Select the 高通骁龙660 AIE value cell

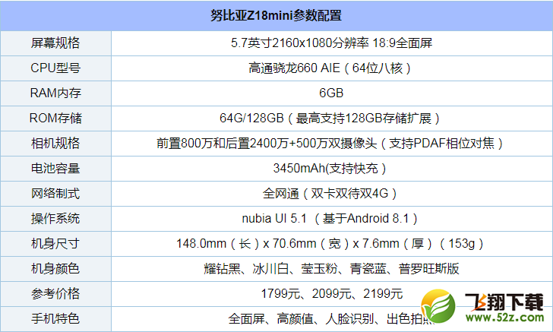coord(331,68)
